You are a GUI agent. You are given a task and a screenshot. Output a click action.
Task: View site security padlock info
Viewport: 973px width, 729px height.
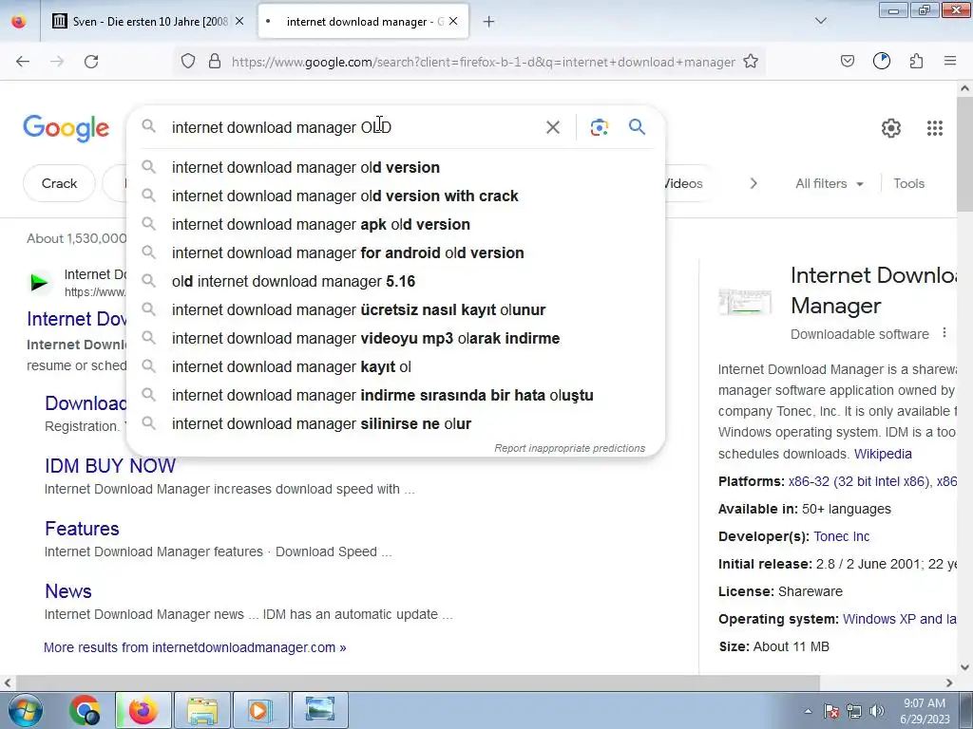click(x=215, y=62)
